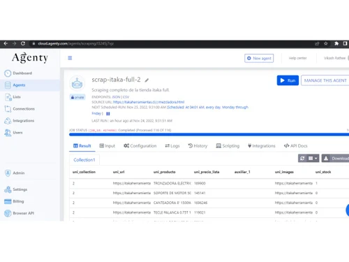Open Agents in the sidebar
Screen dimensions: 349x262
click(x=30, y=85)
